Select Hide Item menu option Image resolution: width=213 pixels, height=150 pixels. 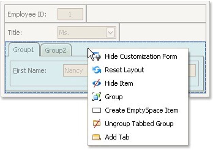[x=119, y=83]
